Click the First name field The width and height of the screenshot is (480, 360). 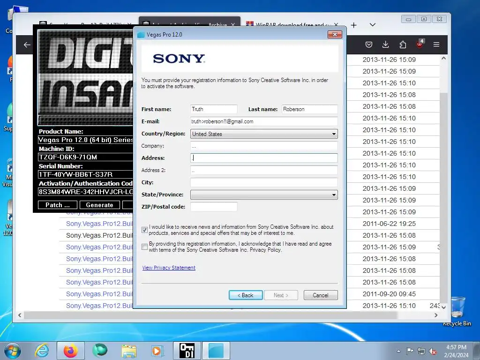click(x=214, y=109)
